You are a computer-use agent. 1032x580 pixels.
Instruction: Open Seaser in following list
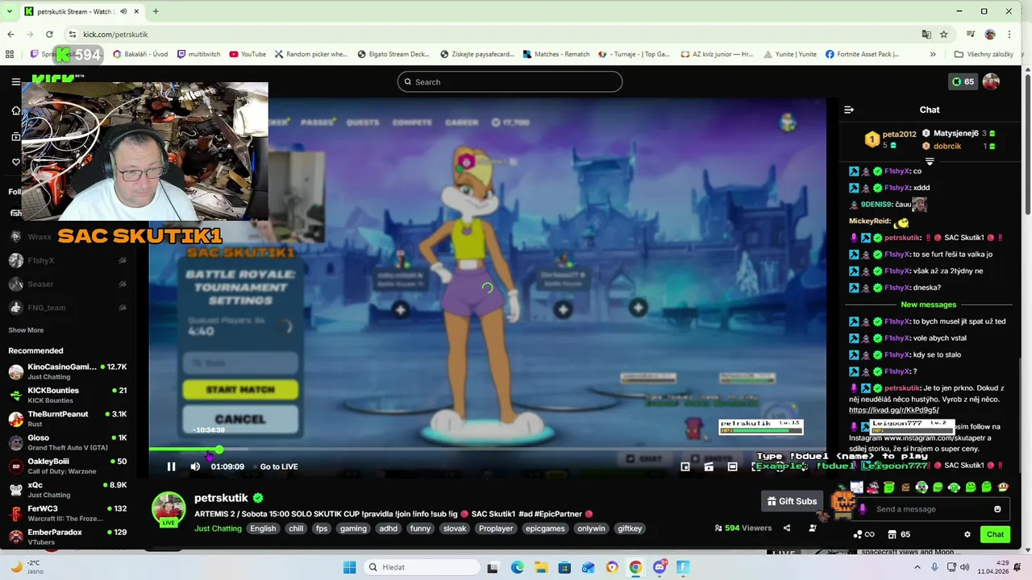click(x=68, y=284)
